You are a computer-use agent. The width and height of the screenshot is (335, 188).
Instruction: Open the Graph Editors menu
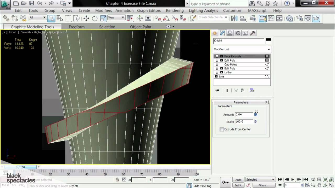(149, 10)
